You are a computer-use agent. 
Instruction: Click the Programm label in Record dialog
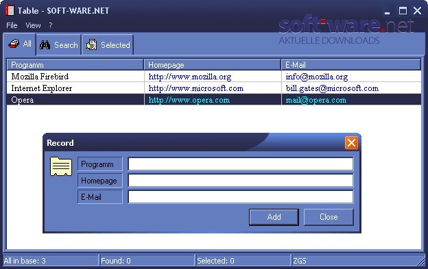coord(100,164)
